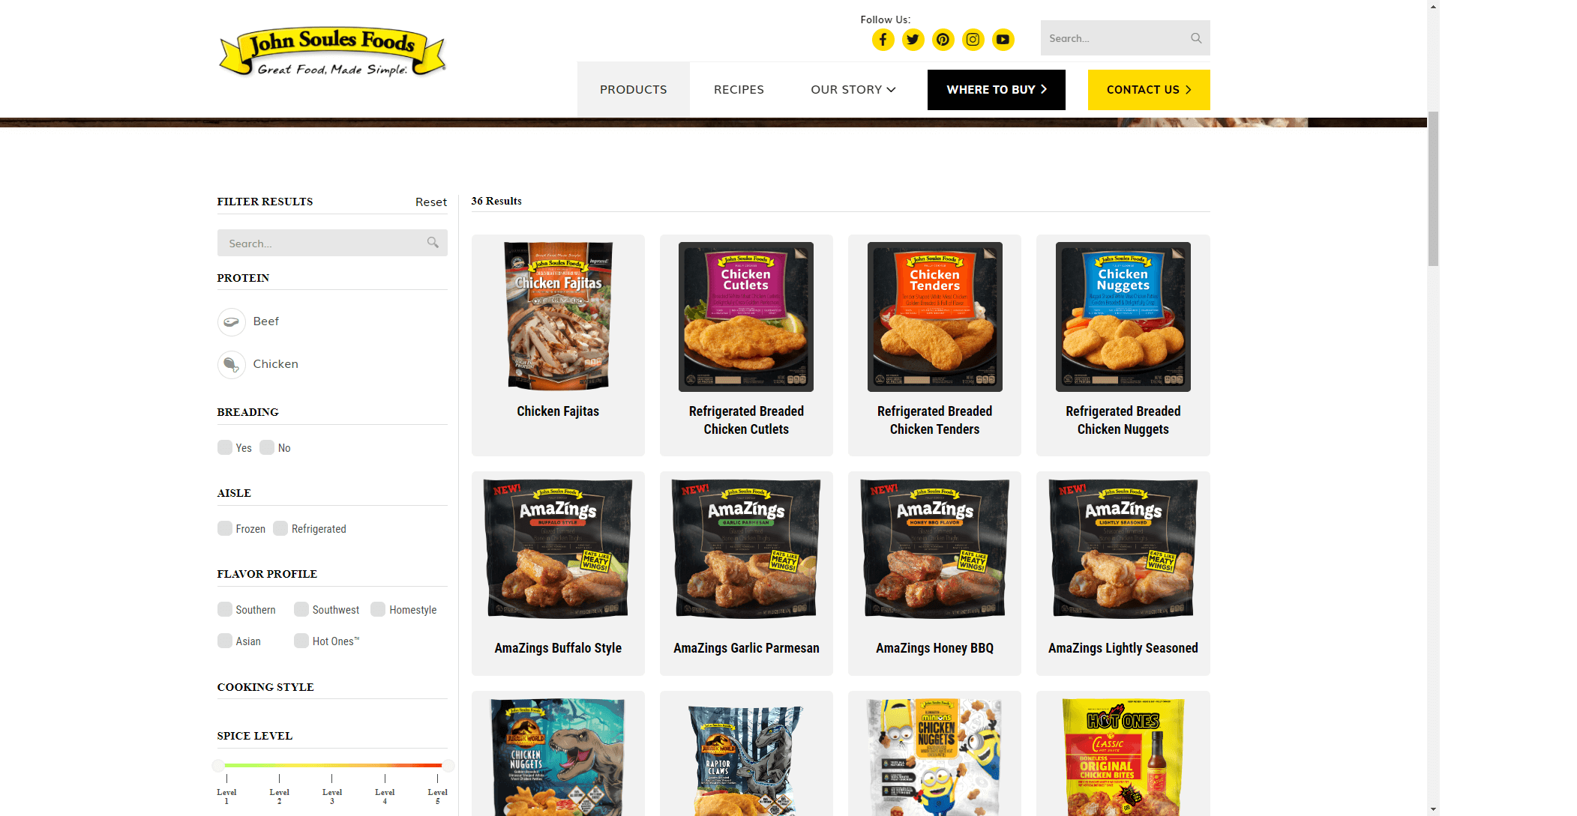Click the Instagram icon in Follow Us
Image resolution: width=1577 pixels, height=816 pixels.
coord(972,37)
